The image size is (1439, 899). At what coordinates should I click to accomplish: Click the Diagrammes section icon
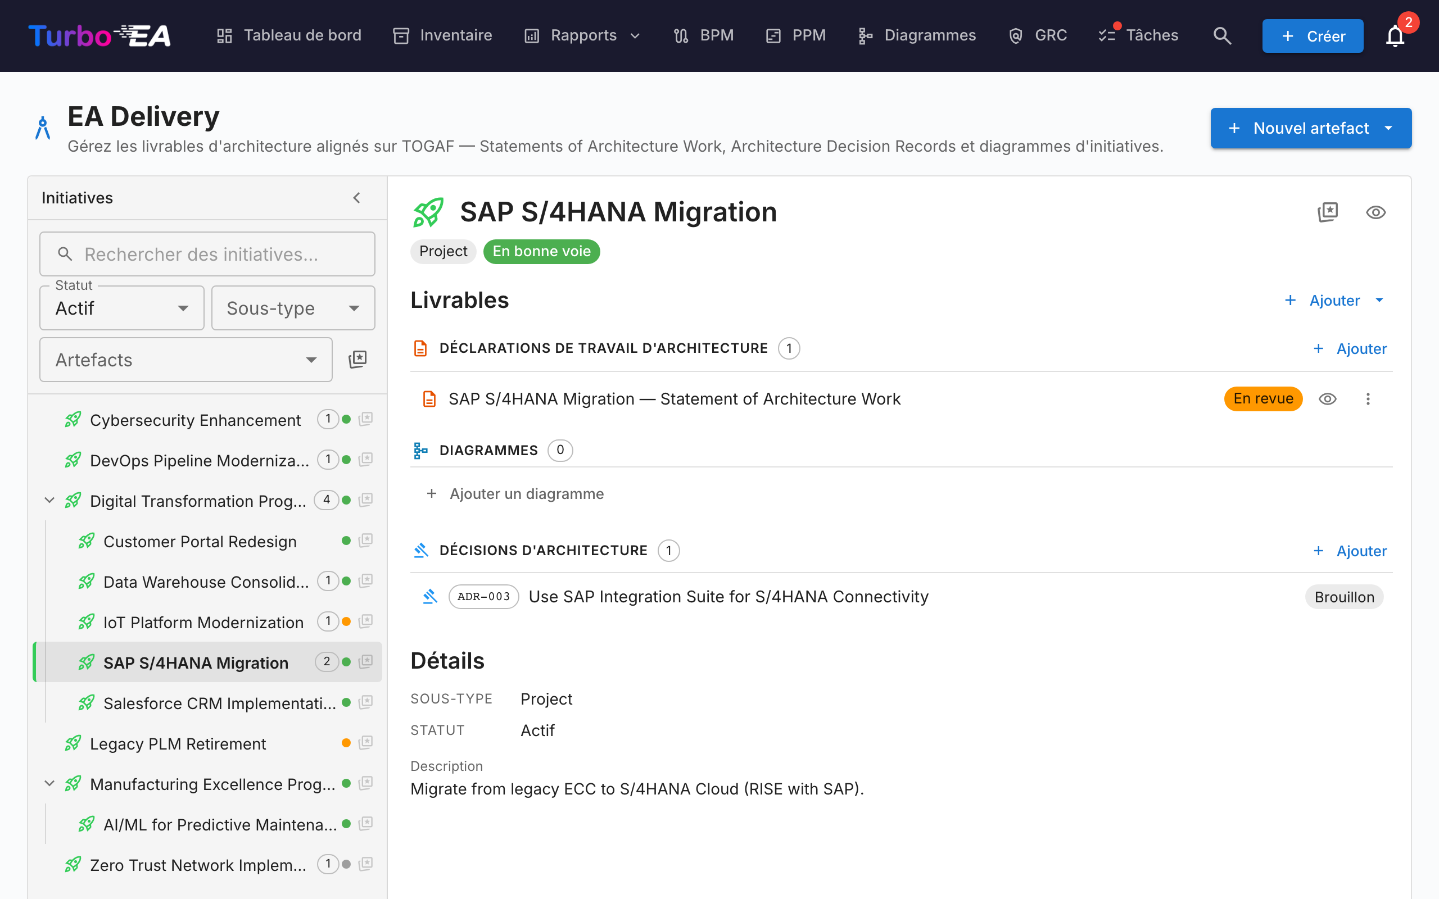[x=420, y=451]
